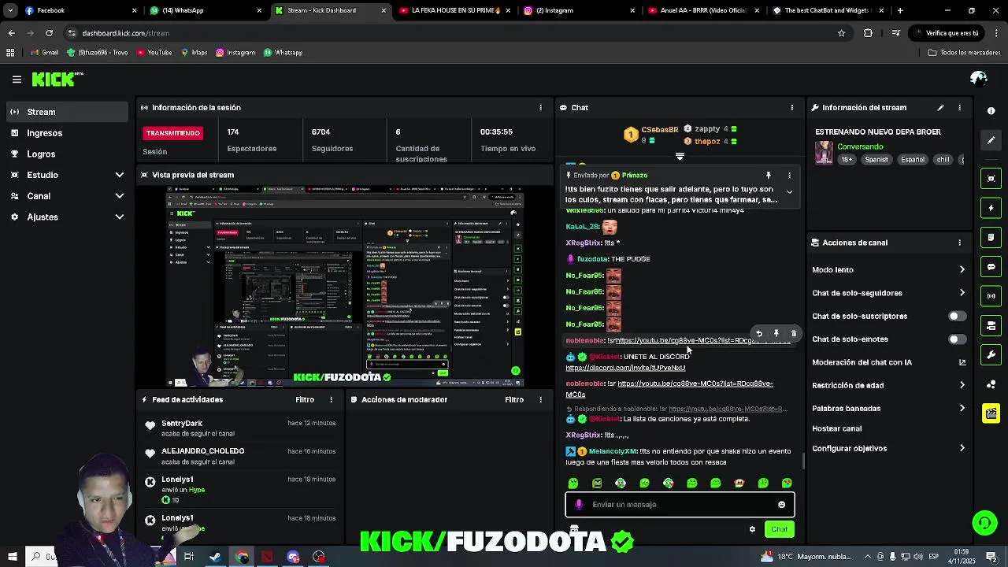1008x567 pixels.
Task: Open the Chat panel options menu
Action: click(792, 108)
